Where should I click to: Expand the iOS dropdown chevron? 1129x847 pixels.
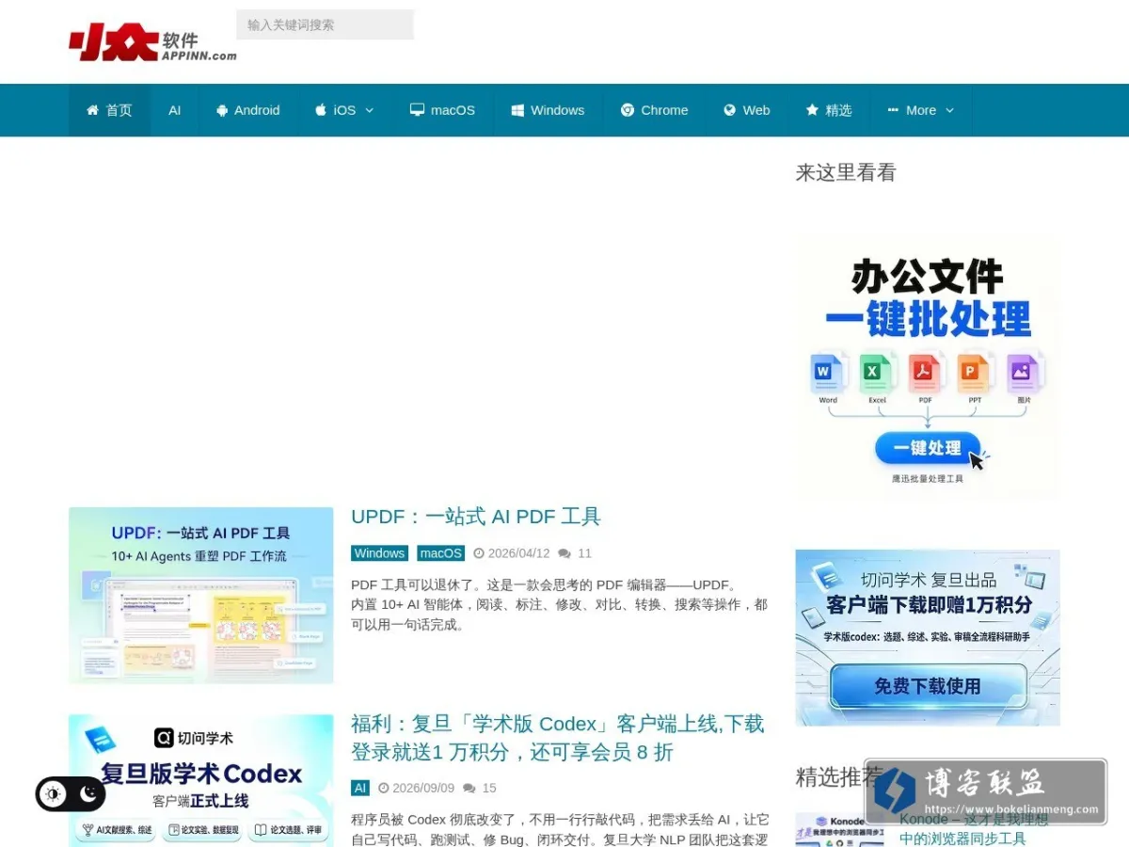tap(370, 110)
